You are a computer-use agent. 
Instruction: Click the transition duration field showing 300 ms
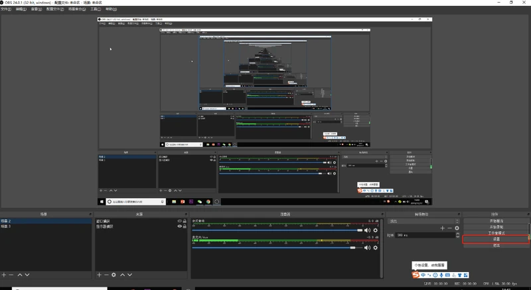(x=425, y=235)
